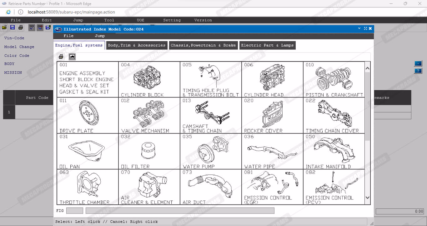Click the blue save disk icon
The image size is (427, 226).
point(13,28)
